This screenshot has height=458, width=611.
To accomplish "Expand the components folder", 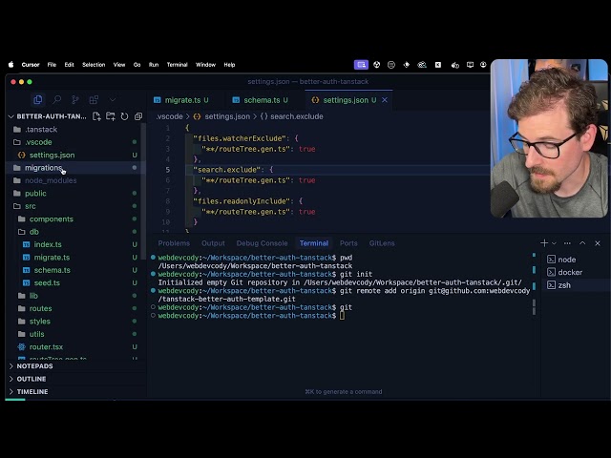I will coord(75,219).
